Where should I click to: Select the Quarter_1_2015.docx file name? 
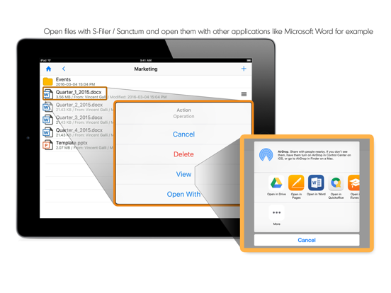coord(79,92)
